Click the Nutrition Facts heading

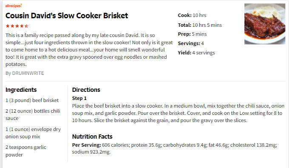pos(92,137)
